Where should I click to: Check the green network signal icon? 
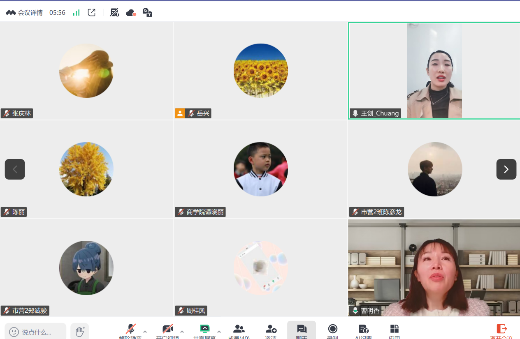(x=76, y=13)
